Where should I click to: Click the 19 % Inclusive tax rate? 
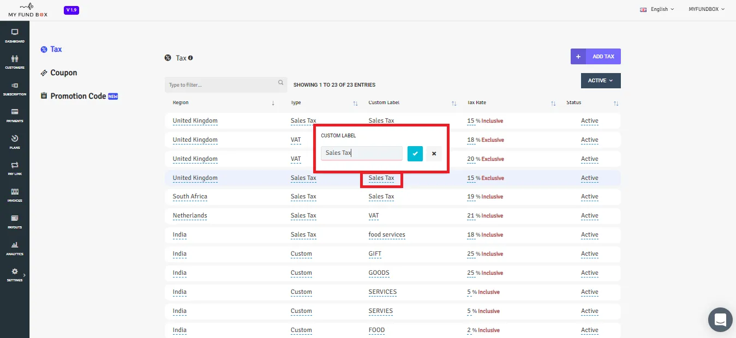coord(485,196)
